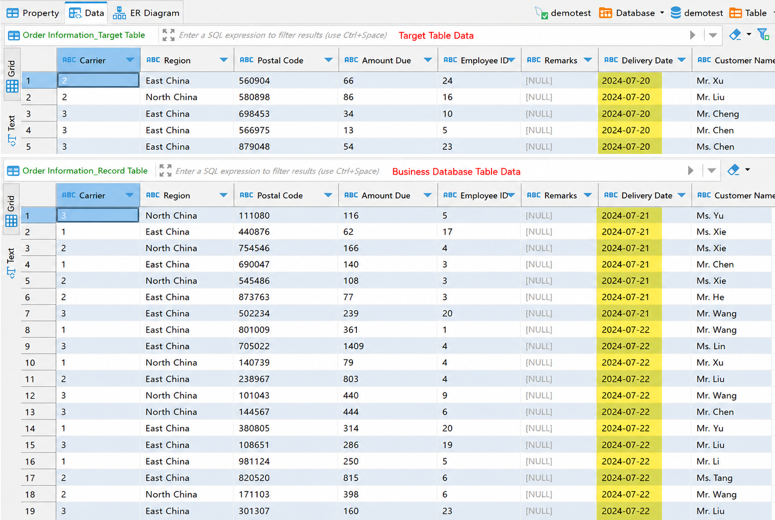This screenshot has width=775, height=520.
Task: Select postal code cell 873763
Action: click(x=287, y=297)
